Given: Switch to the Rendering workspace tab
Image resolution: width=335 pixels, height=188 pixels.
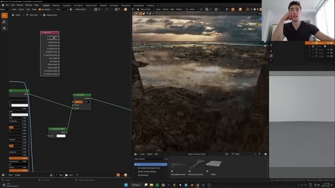Looking at the screenshot, I should pyautogui.click(x=126, y=5).
